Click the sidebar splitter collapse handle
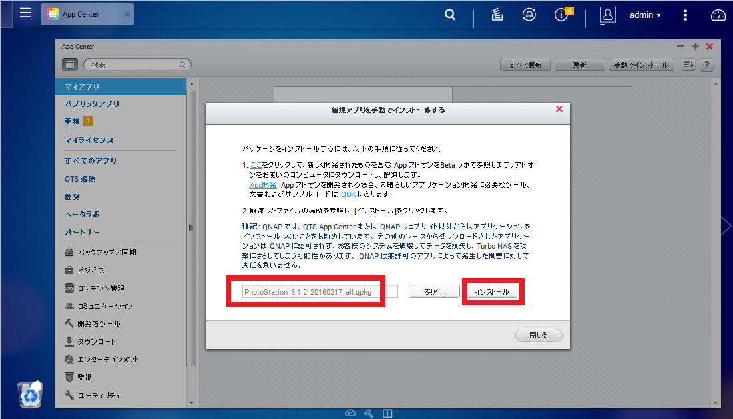Screen dimensions: 733x419 [190, 228]
